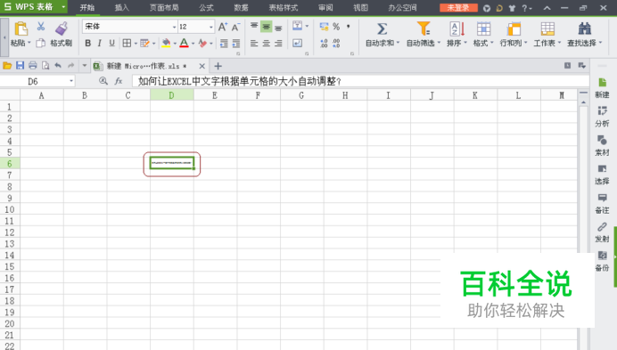Toggle Bold formatting

pos(87,43)
